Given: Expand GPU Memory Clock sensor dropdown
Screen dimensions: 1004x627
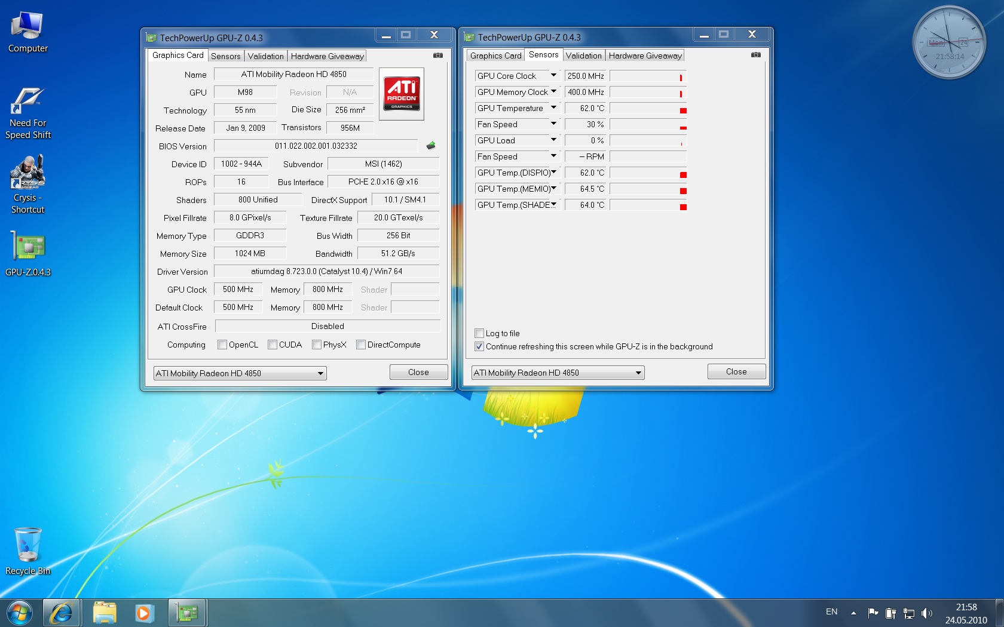Looking at the screenshot, I should point(553,91).
